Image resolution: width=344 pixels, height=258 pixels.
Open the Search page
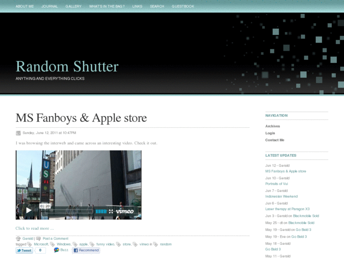(x=157, y=6)
